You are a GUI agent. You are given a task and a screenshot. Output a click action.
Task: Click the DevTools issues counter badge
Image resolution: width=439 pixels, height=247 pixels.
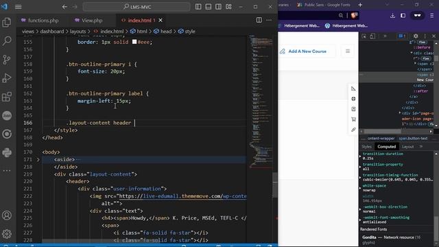pos(402,36)
